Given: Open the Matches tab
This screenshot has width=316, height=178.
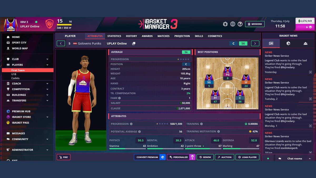Looking at the screenshot, I should click(164, 36).
